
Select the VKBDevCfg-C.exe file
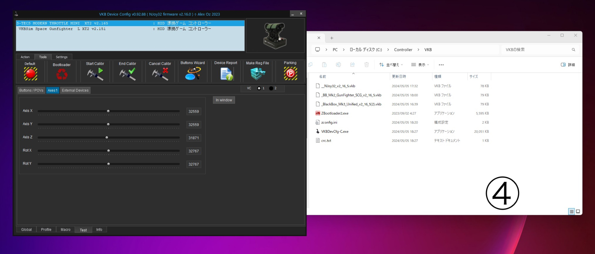pos(335,131)
